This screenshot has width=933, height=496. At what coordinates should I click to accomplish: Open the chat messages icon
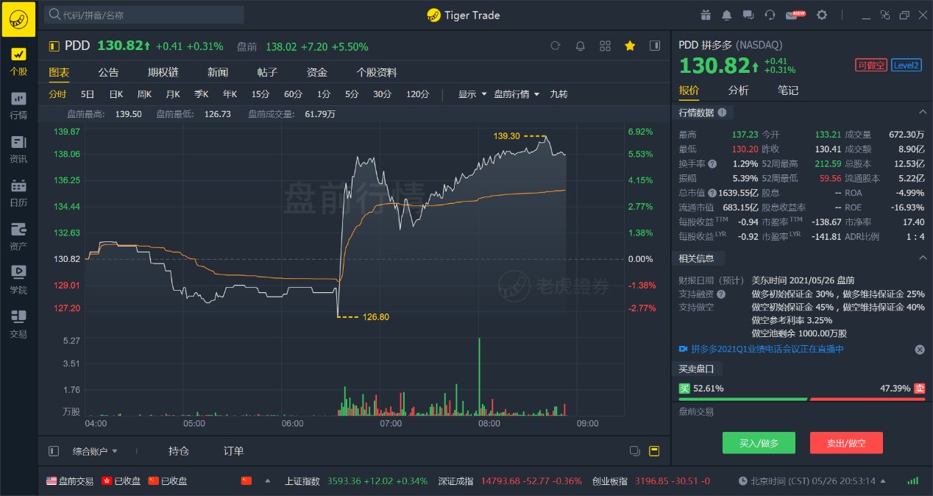(748, 15)
